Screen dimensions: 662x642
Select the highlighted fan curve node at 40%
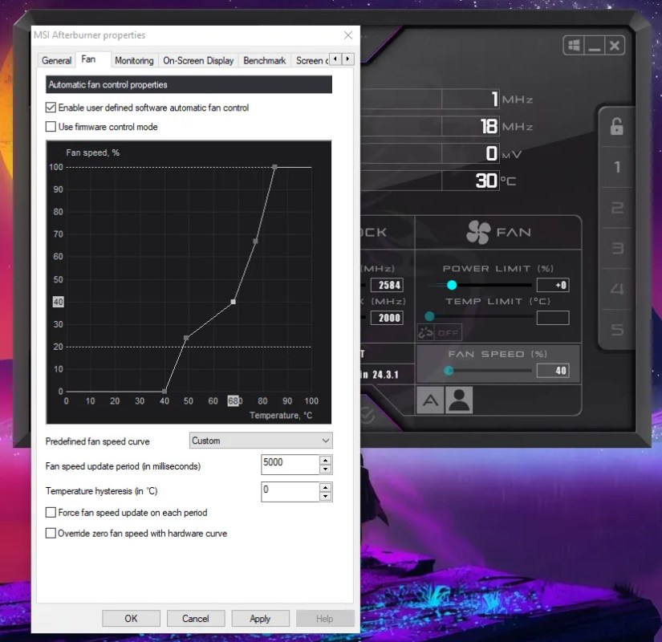coord(233,302)
